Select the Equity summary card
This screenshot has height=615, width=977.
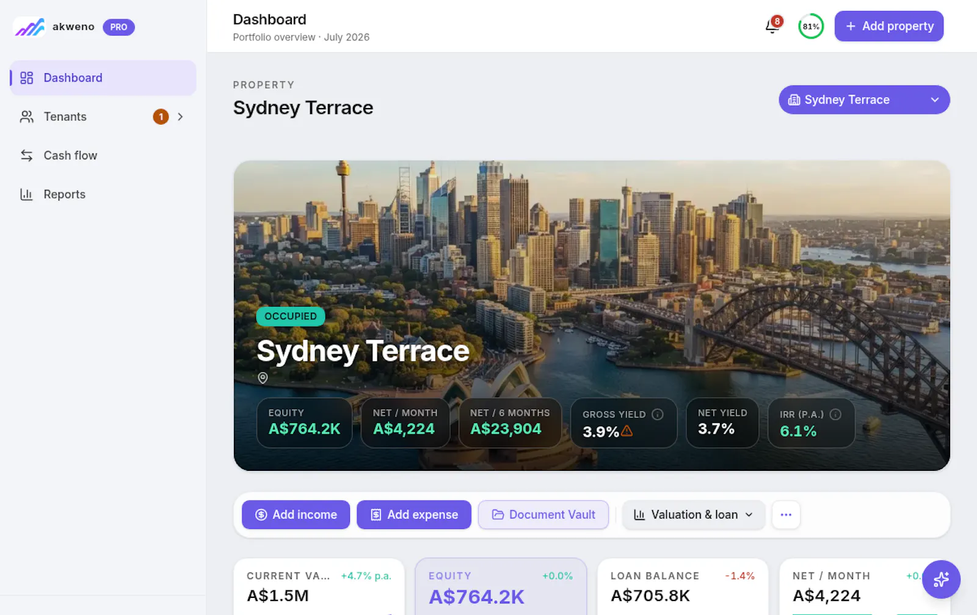point(501,586)
